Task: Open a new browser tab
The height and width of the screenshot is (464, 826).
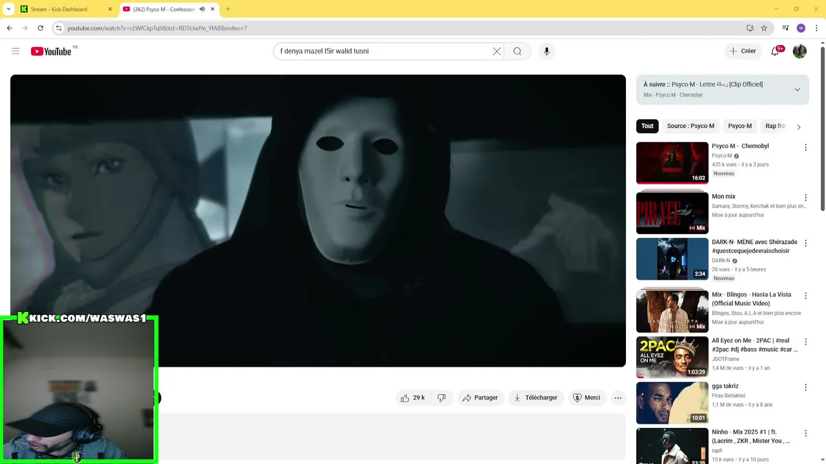Action: (228, 9)
